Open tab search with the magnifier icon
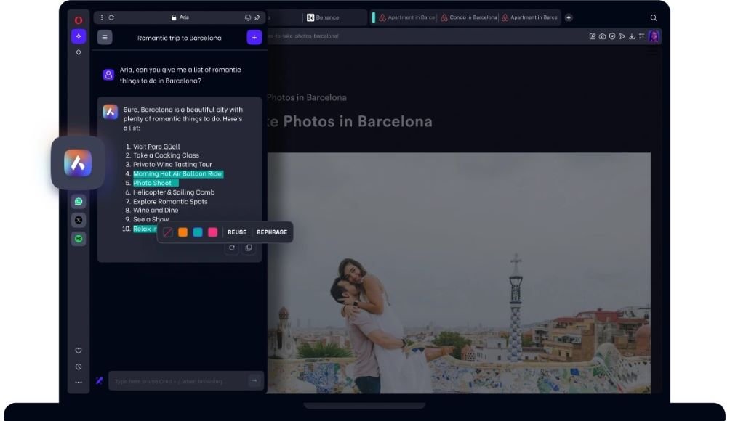This screenshot has width=730, height=421. [652, 17]
